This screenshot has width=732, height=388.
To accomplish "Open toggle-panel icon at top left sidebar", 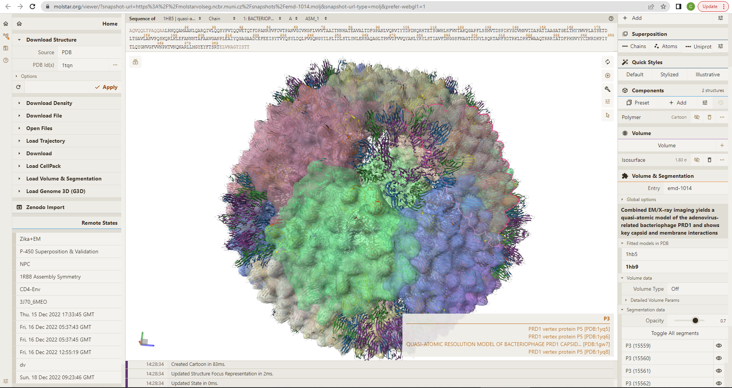I will [x=6, y=24].
